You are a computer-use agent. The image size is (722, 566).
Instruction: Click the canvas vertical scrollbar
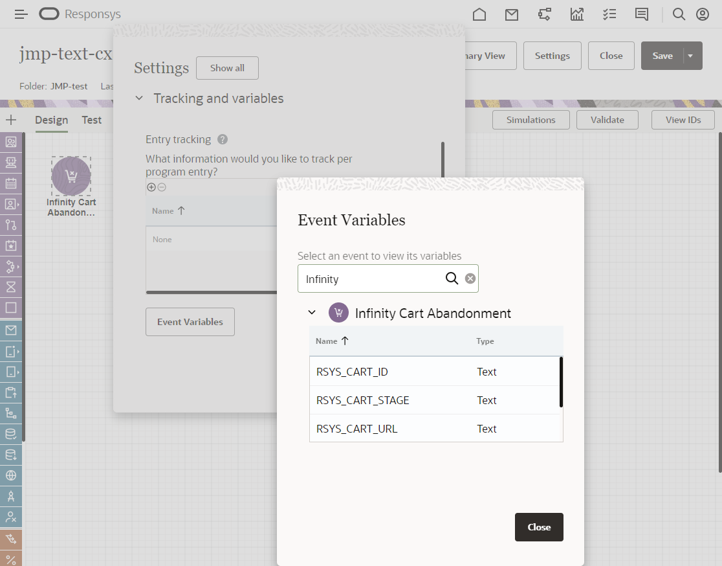719,302
